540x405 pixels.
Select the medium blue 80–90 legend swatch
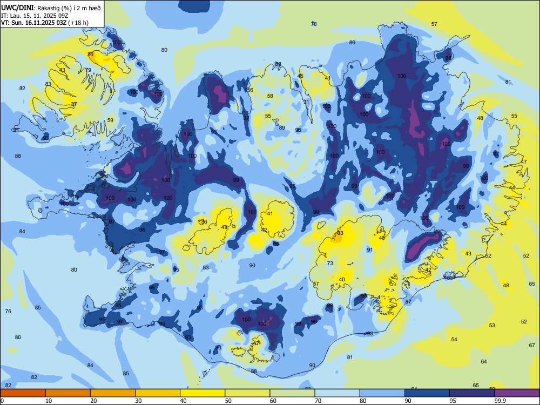tap(382, 393)
